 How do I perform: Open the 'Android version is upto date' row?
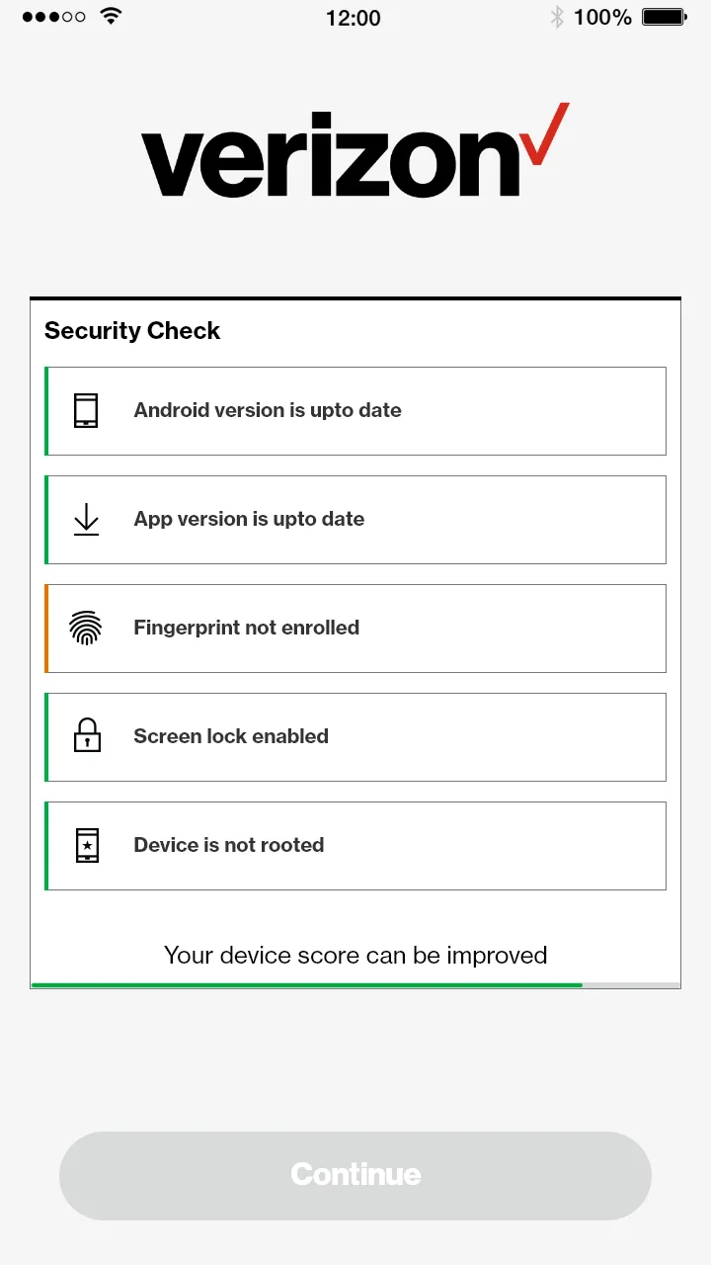(355, 411)
